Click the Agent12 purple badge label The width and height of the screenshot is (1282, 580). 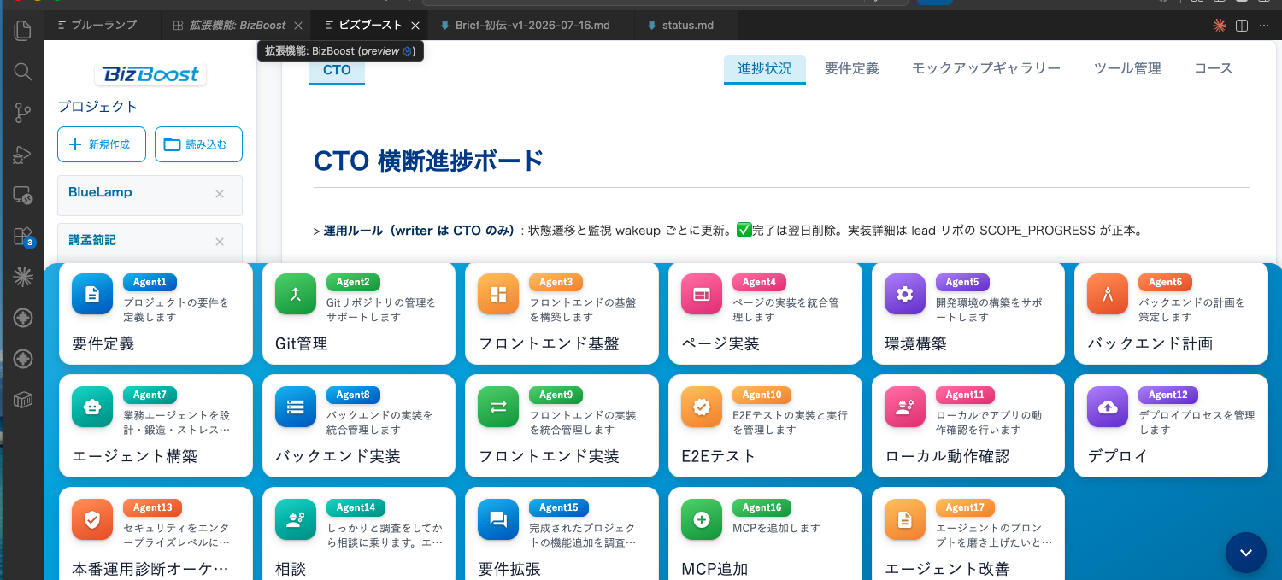click(x=1167, y=395)
